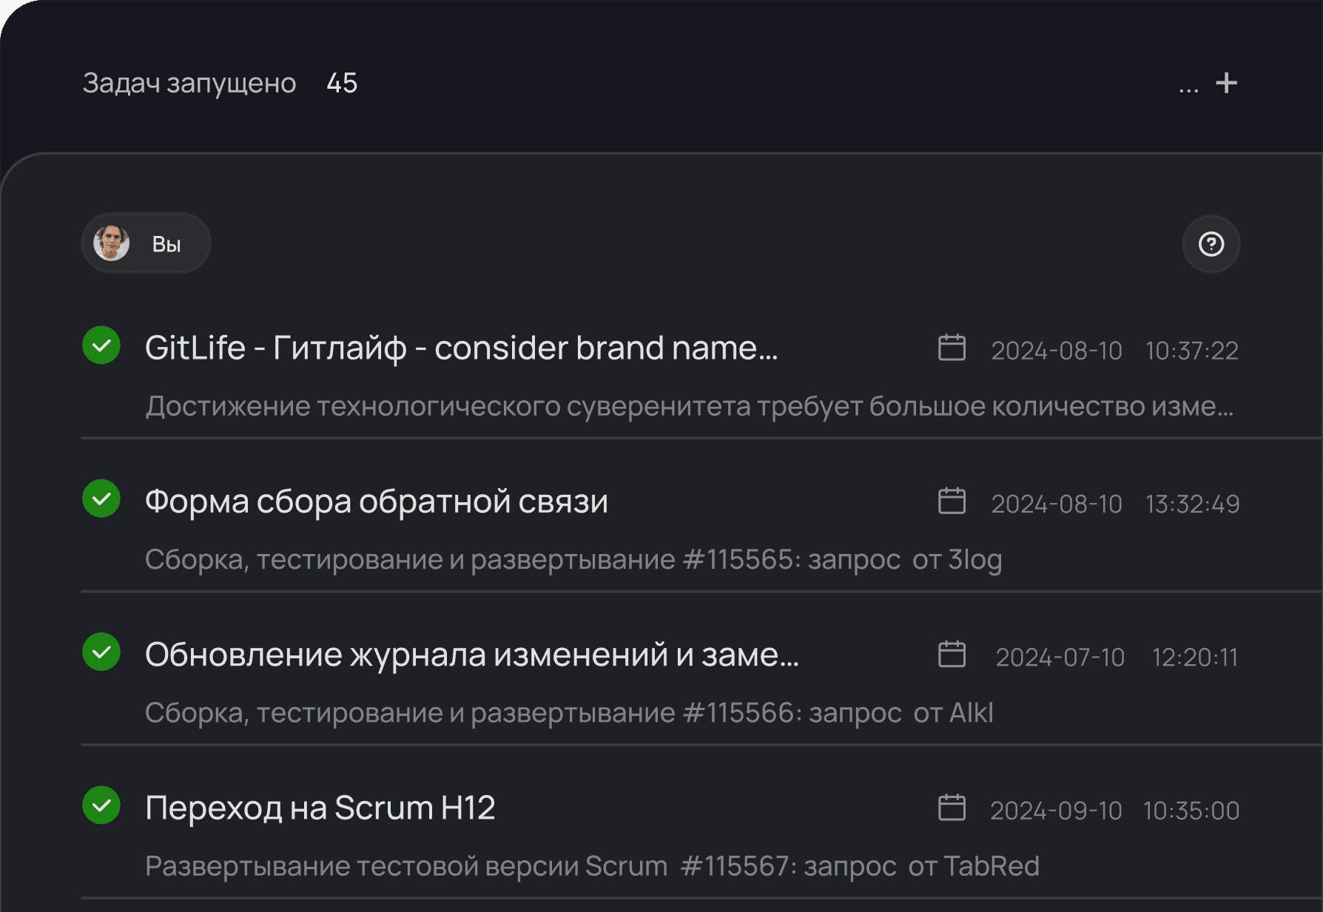Click the "Задач запущено" header label
Viewport: 1323px width, 912px height.
pyautogui.click(x=189, y=84)
